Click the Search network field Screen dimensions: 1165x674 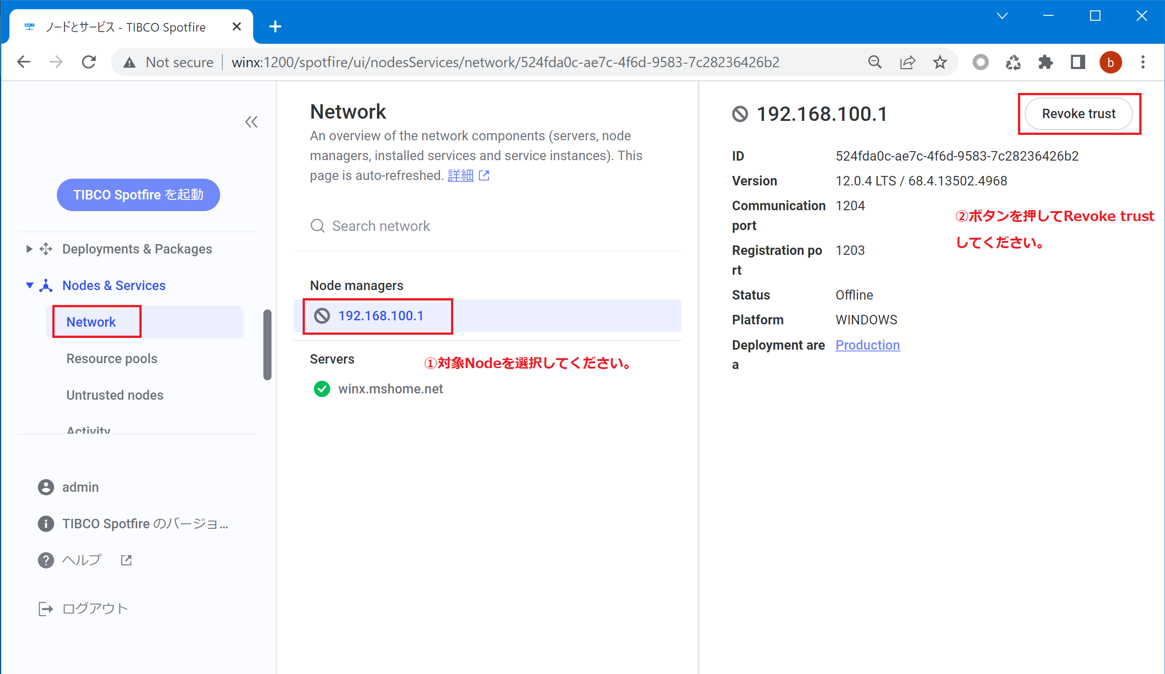(487, 226)
